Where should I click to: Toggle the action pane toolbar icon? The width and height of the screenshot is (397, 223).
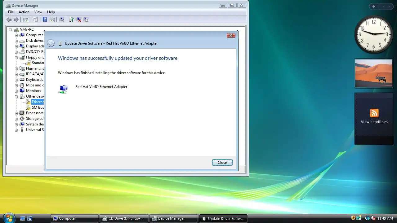(52, 20)
